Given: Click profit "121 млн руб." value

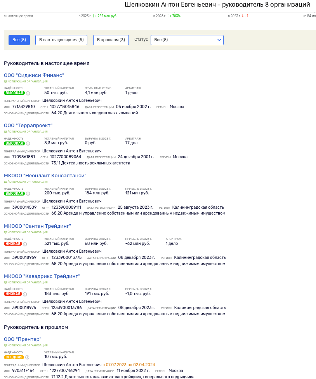Looking at the screenshot, I should tap(137, 193).
